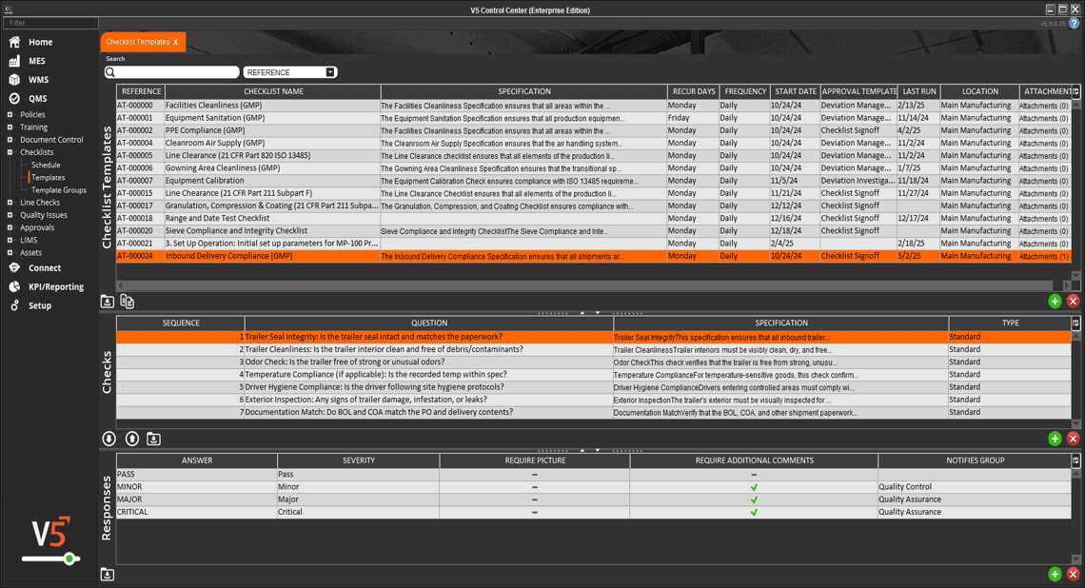The image size is (1085, 588).
Task: Copy the selected checklist template icon
Action: [128, 302]
